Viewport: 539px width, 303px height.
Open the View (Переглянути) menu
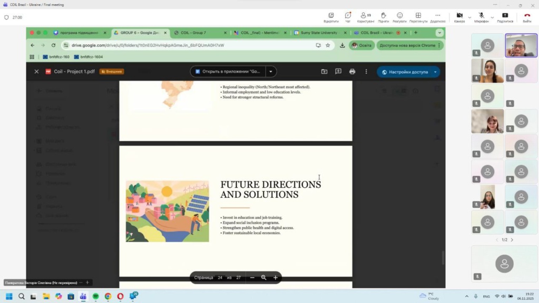[418, 17]
